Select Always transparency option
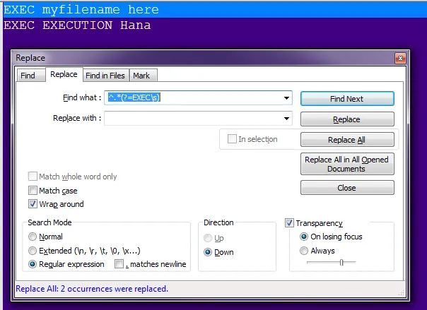The height and width of the screenshot is (310, 427). coord(304,251)
